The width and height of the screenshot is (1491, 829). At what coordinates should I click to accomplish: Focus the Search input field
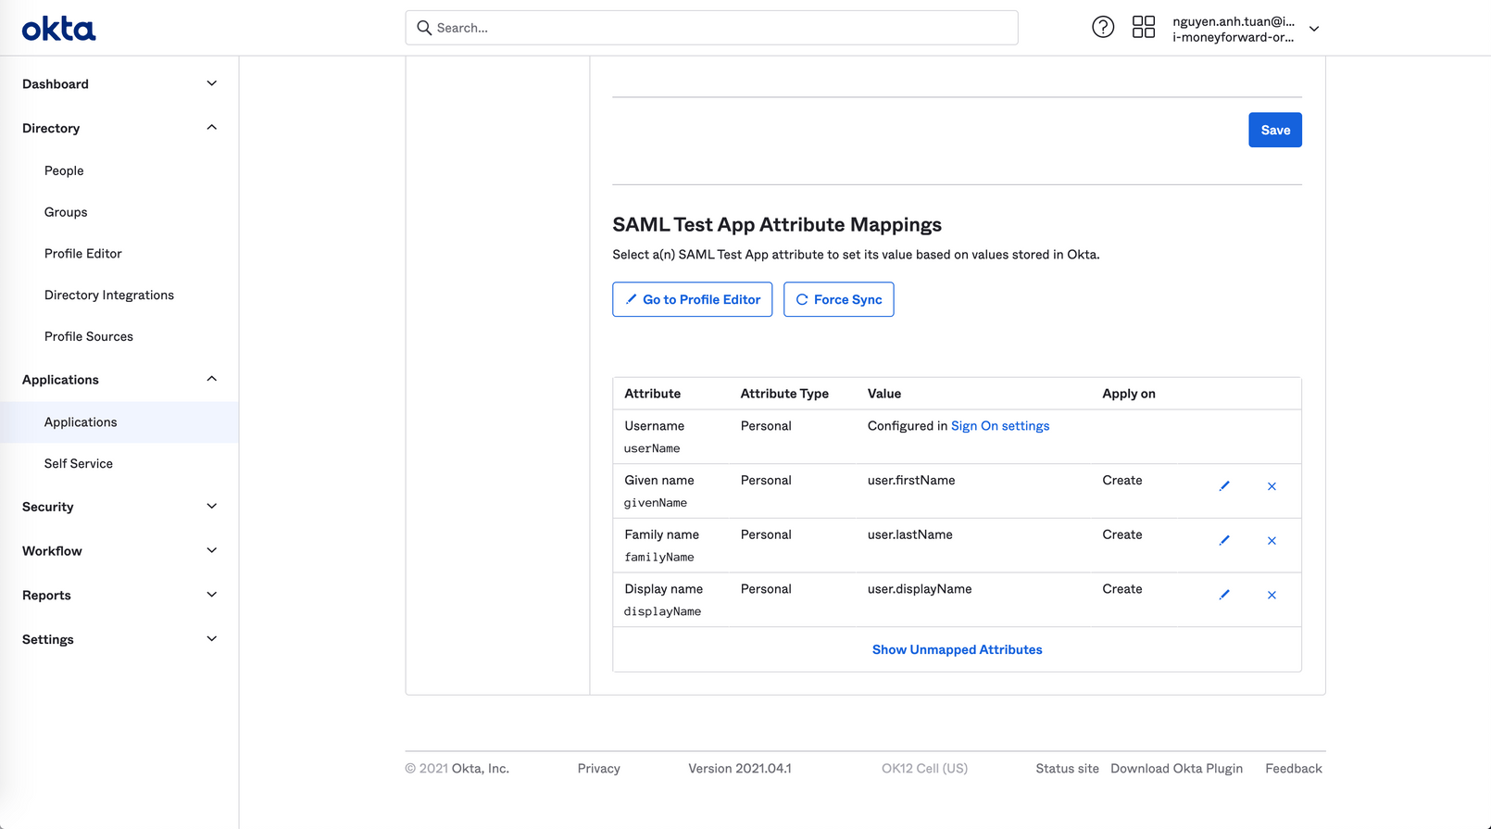711,28
